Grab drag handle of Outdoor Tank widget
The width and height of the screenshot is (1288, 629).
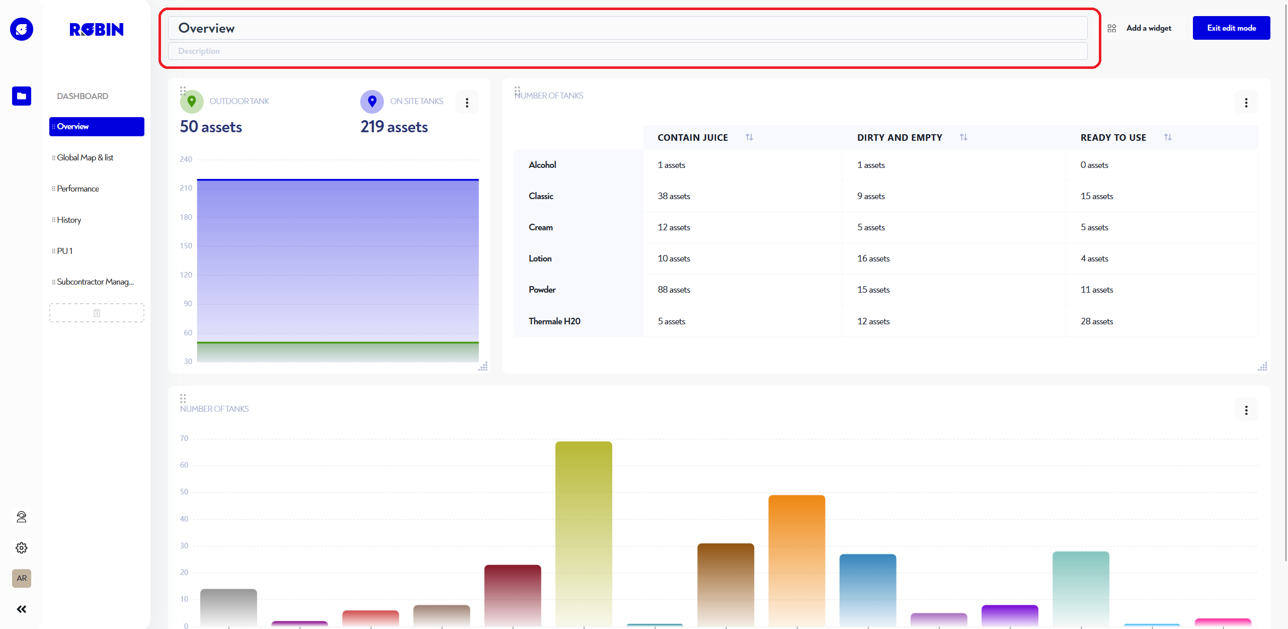[x=183, y=91]
